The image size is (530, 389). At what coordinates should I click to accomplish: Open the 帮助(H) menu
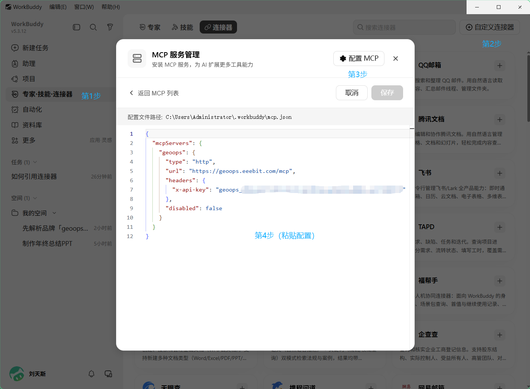pos(111,7)
